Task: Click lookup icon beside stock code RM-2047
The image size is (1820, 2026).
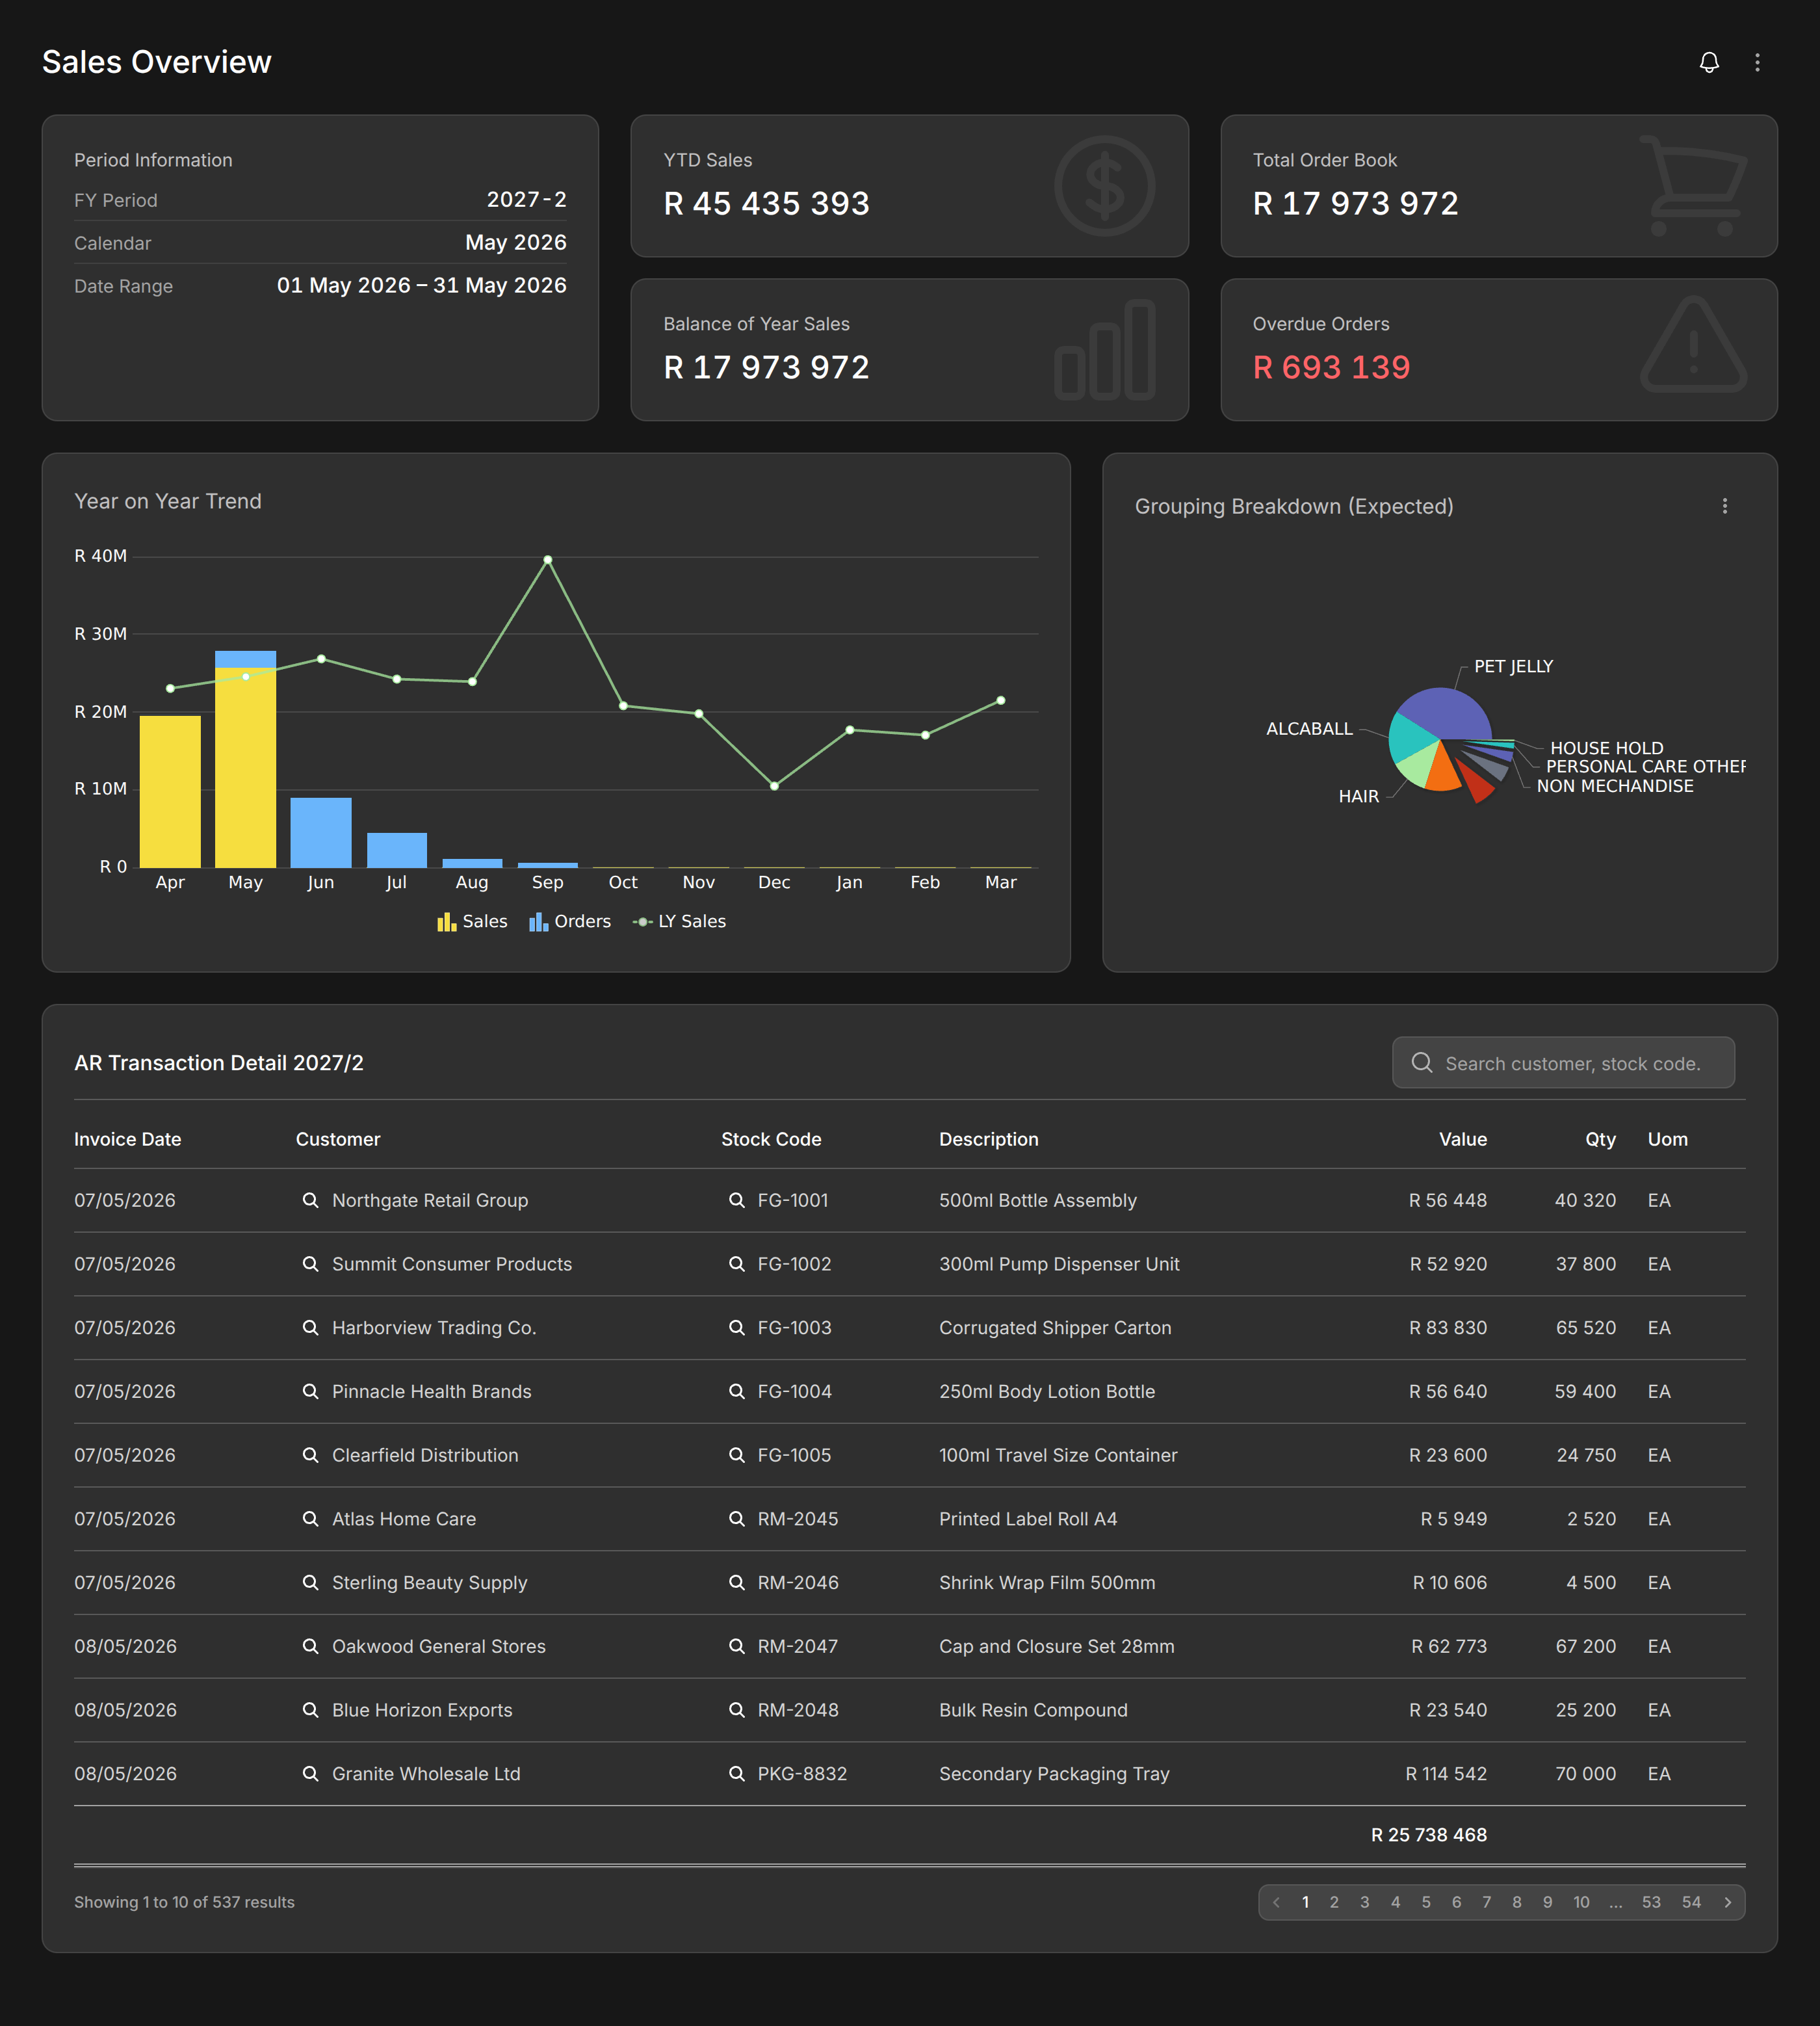Action: coord(736,1646)
